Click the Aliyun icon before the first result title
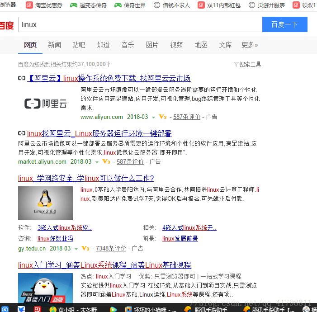Viewport: 317px width, 312px height. tap(22, 78)
